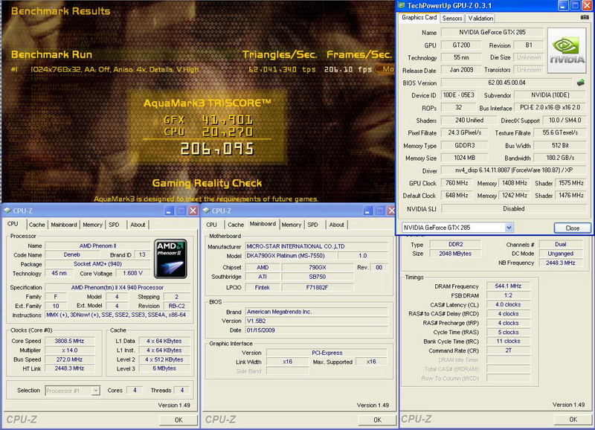Click the title icon of CPU-Z Processor window
Image resolution: width=595 pixels, height=430 pixels.
click(x=7, y=211)
